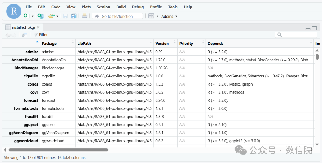This screenshot has height=163, width=322.
Task: Close the installed_pkgs tab
Action: point(38,27)
